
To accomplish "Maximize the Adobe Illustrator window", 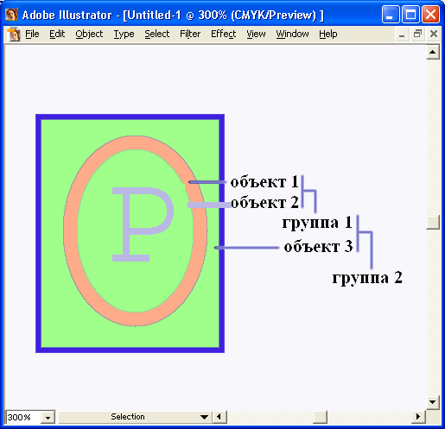I will [410, 14].
